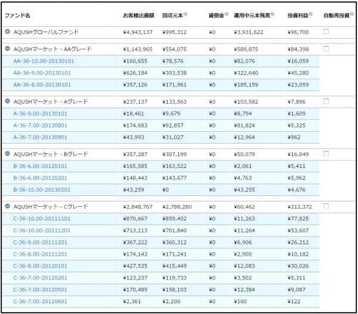358x314 pixels.
Task: Open fund B-36-10.00-20130201
Action: tap(42, 189)
